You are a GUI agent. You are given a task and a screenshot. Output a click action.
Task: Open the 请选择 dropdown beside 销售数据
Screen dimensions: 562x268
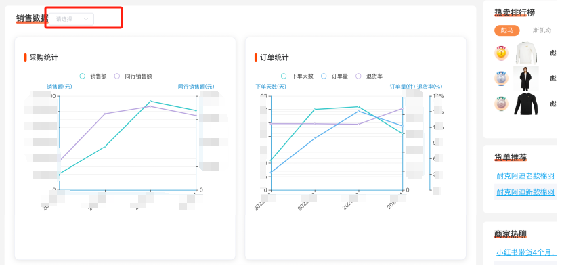click(71, 19)
